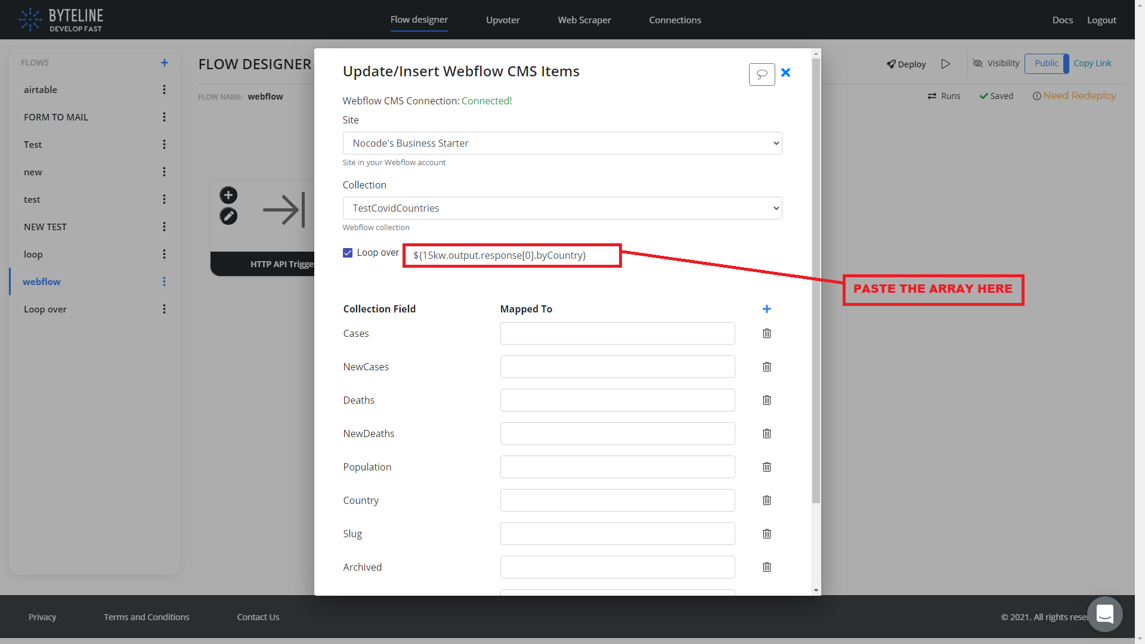Viewport: 1145px width, 644px height.
Task: Delete the Deaths field mapping
Action: click(x=767, y=400)
